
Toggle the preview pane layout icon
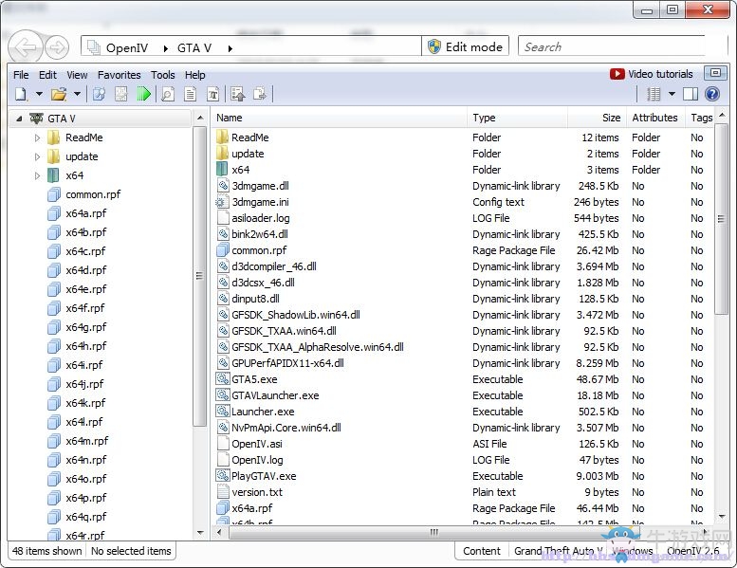tap(690, 94)
